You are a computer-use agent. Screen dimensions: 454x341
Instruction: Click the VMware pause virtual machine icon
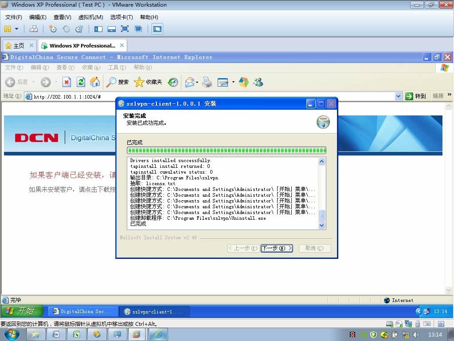tap(8, 29)
